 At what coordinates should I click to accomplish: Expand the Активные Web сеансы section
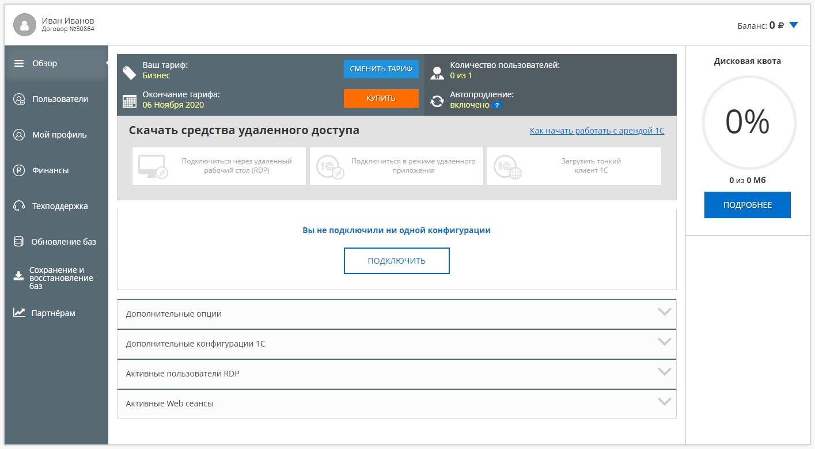pos(664,402)
